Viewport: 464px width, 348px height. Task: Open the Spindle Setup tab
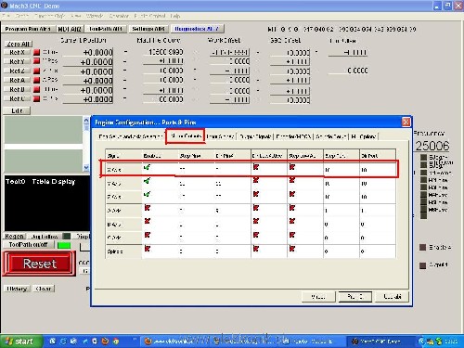(x=331, y=136)
